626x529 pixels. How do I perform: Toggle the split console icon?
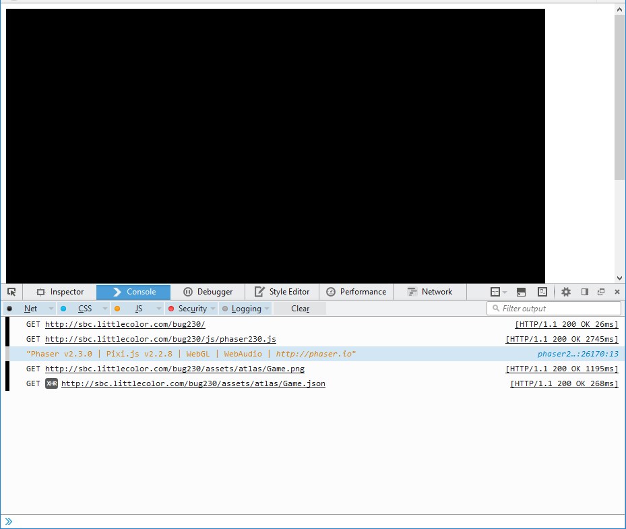(521, 292)
